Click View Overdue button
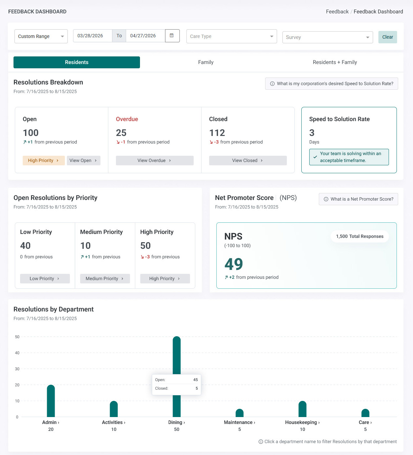The width and height of the screenshot is (413, 455). click(155, 160)
